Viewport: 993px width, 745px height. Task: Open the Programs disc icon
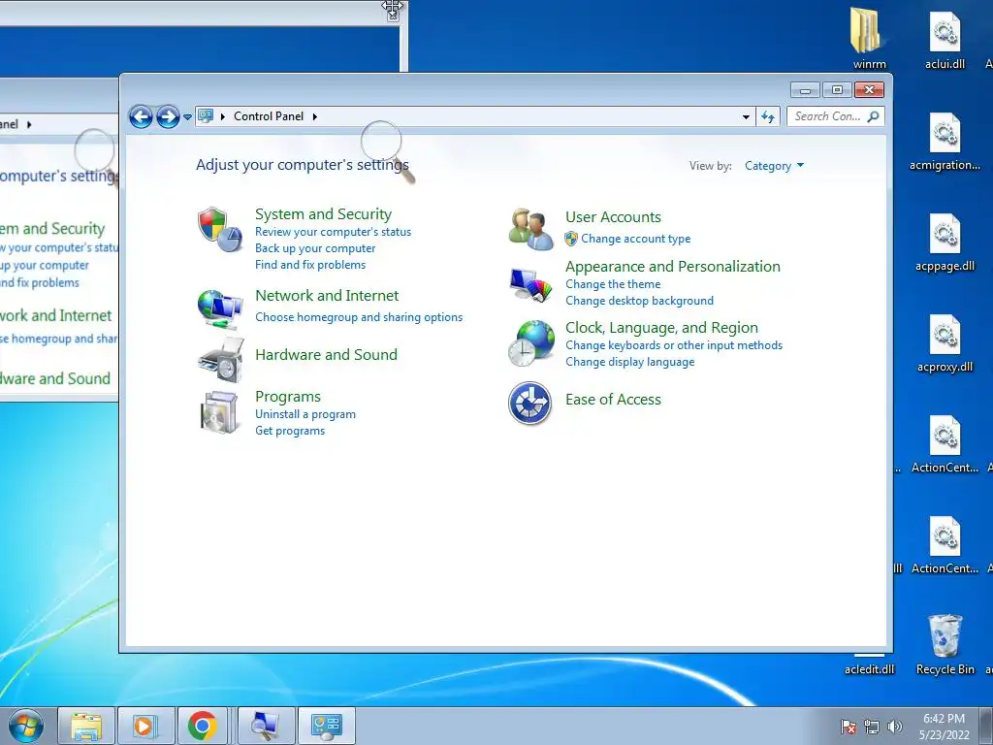click(219, 412)
